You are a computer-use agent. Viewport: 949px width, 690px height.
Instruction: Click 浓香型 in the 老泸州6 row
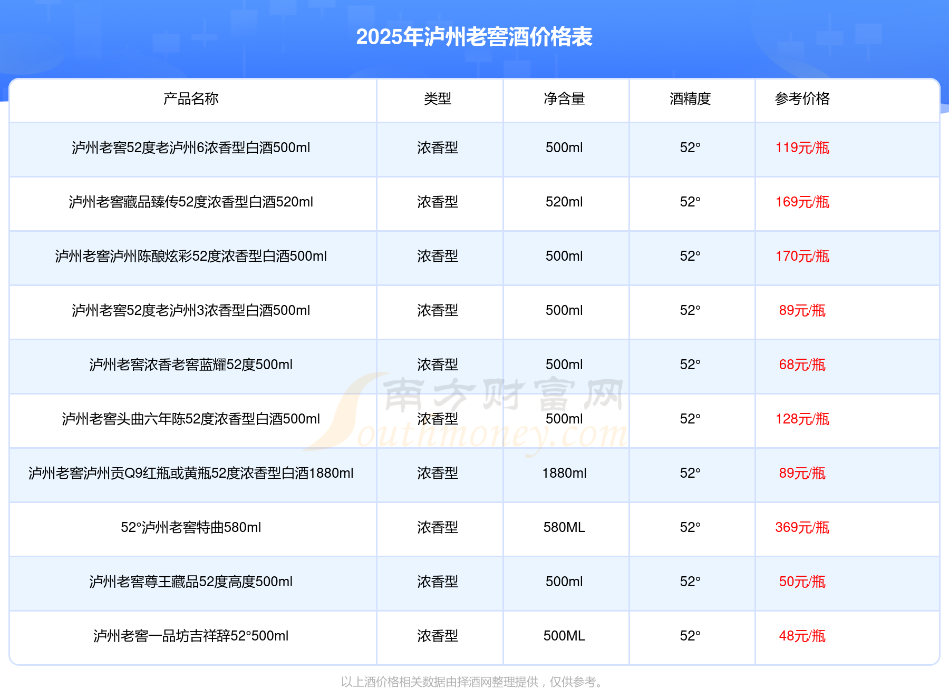pyautogui.click(x=438, y=147)
